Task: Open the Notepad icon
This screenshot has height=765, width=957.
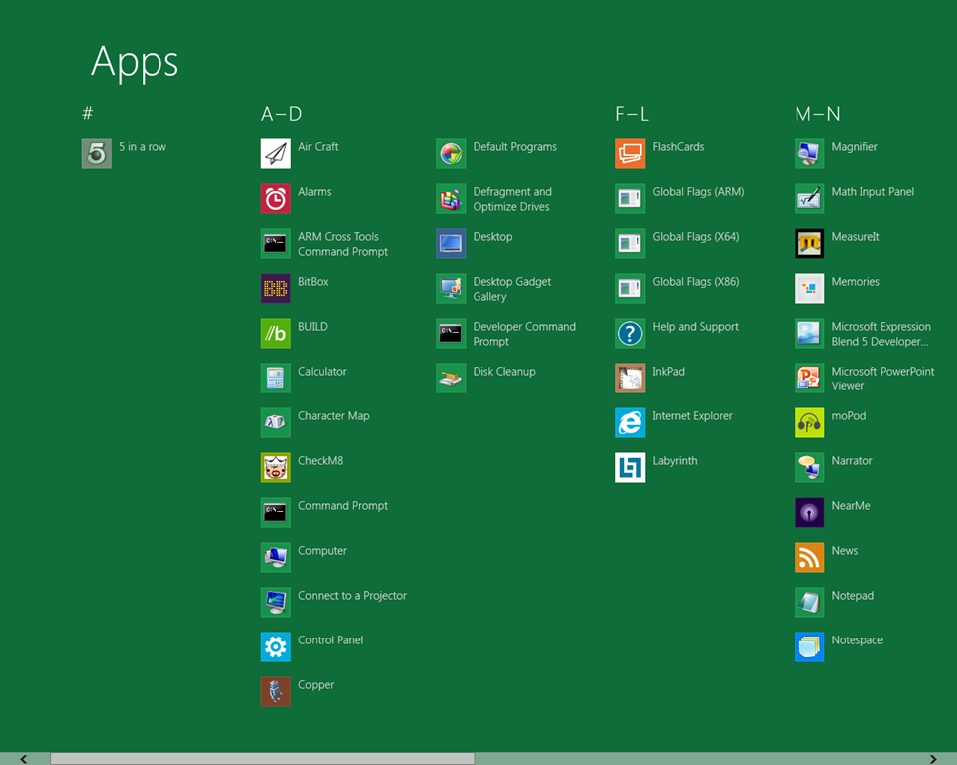Action: point(809,602)
